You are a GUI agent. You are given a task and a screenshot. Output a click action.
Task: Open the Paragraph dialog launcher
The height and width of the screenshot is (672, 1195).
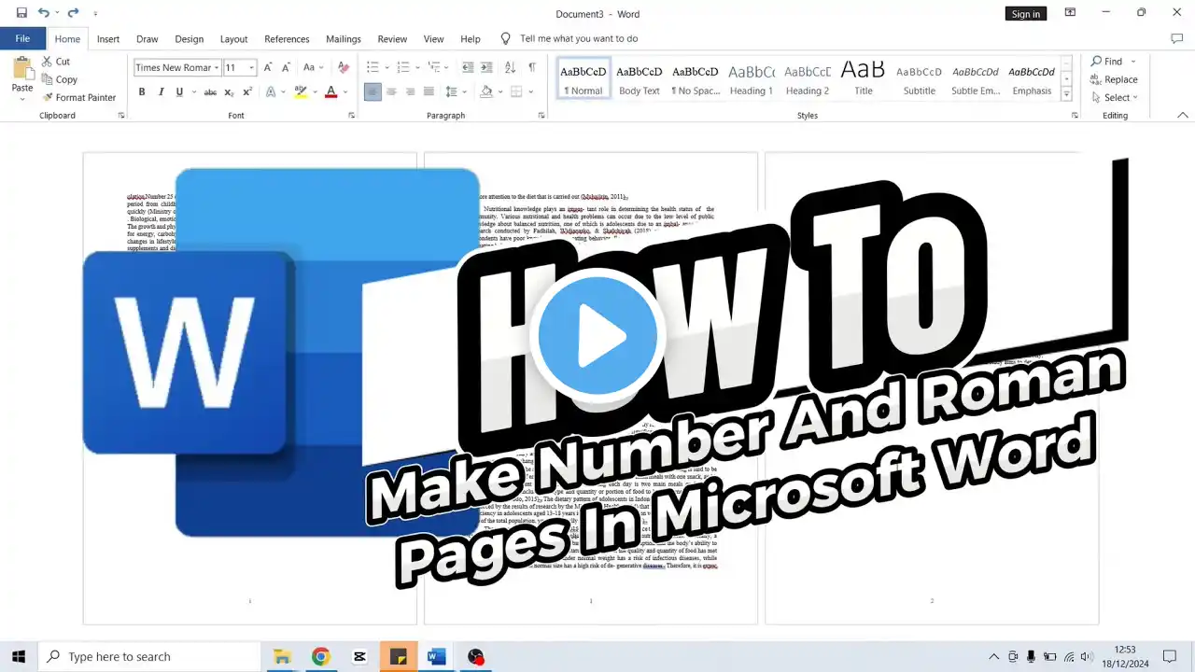541,116
